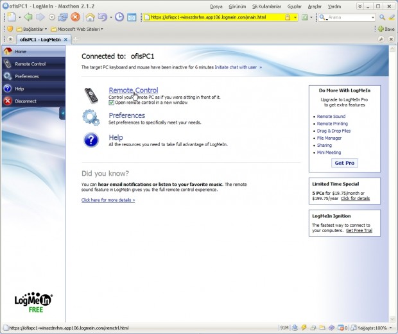Expand the undo closed tab dropdown arrow

click(111, 17)
